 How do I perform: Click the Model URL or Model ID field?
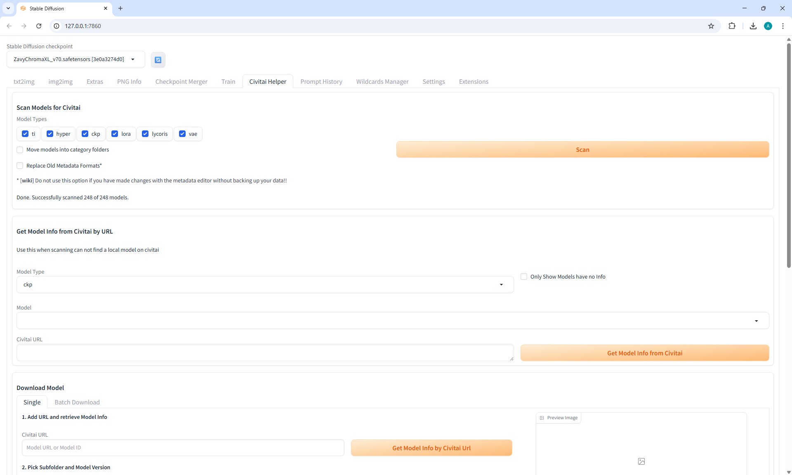pyautogui.click(x=183, y=448)
